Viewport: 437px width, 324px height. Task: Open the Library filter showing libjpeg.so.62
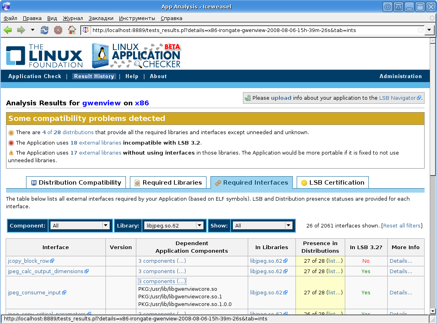[x=173, y=225]
